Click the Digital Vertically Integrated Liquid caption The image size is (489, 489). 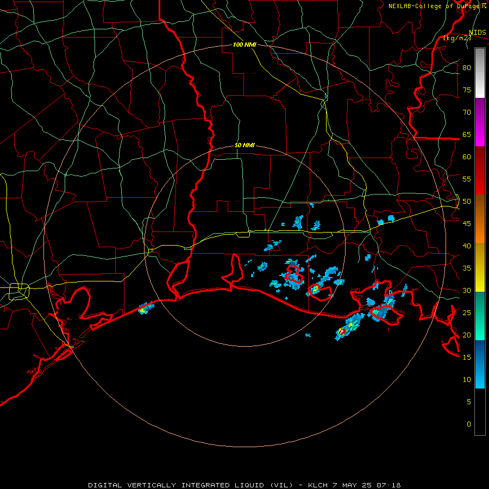244,485
